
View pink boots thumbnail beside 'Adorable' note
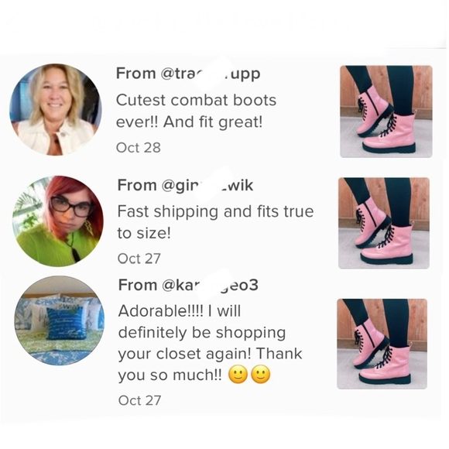click(x=382, y=344)
